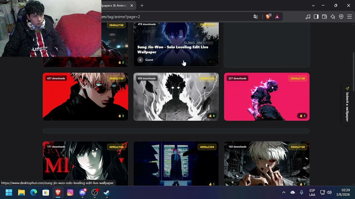Open the Brave hamburger main menu
Screen dimensions: 355x199
349,17
